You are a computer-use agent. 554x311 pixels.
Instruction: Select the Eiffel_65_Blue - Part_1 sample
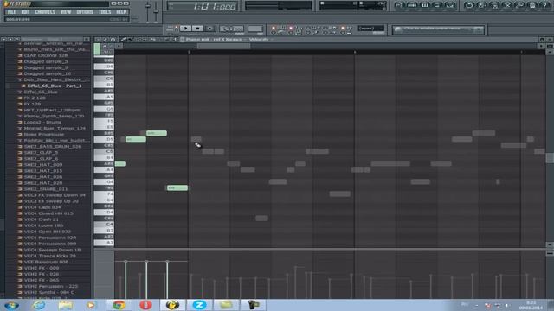point(55,86)
